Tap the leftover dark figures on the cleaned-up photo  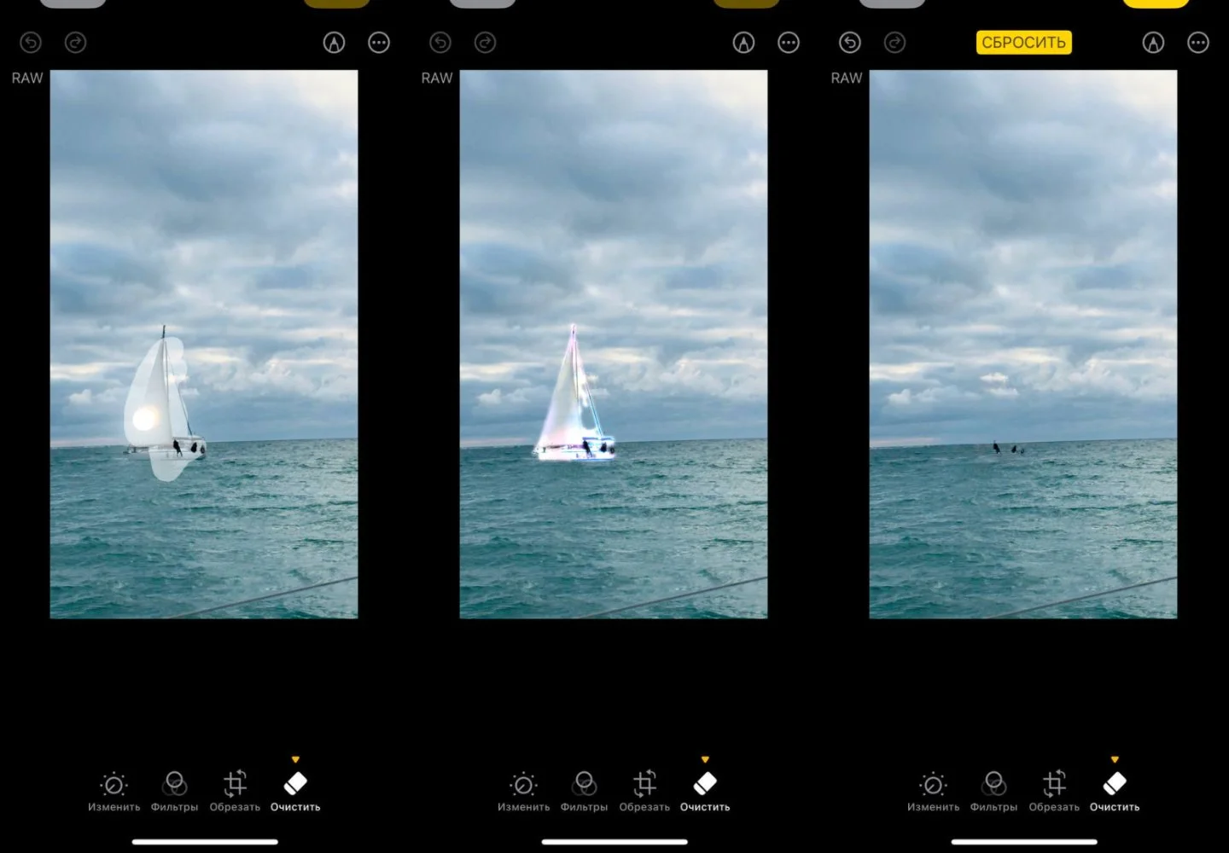(1008, 448)
